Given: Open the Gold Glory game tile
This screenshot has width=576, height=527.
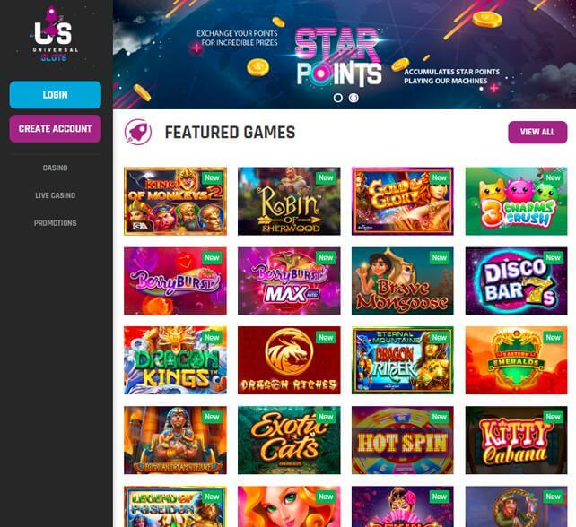Looking at the screenshot, I should pos(403,201).
